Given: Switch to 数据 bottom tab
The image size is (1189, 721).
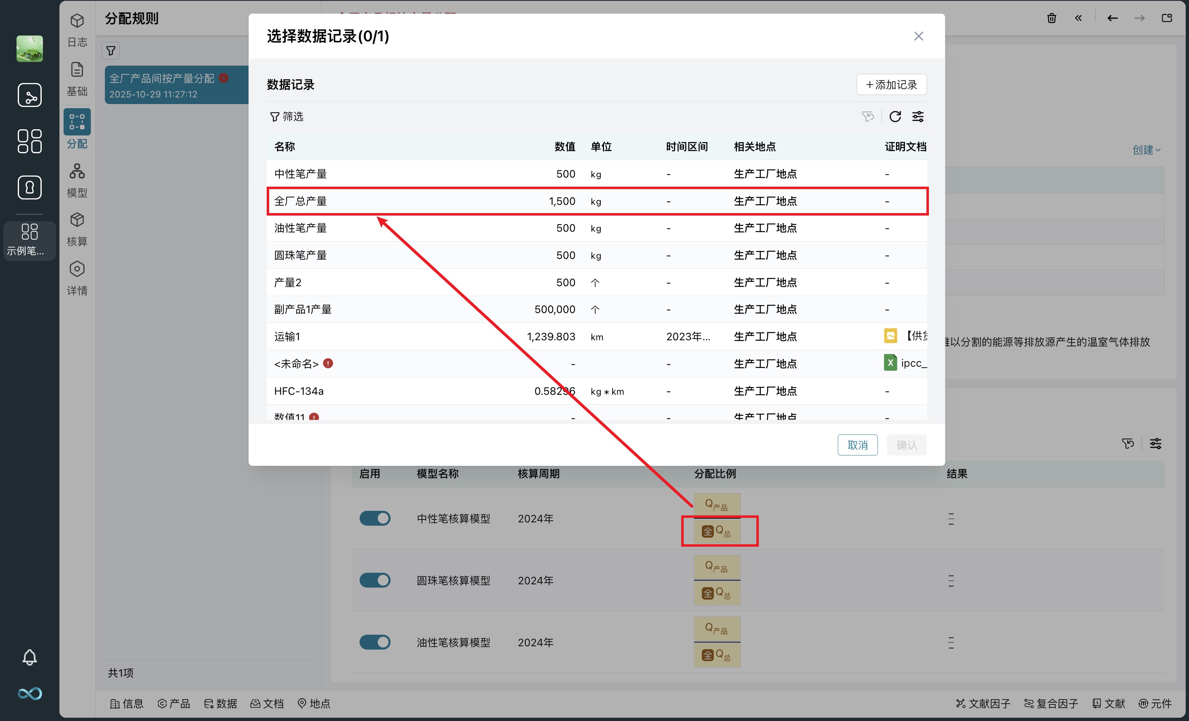Looking at the screenshot, I should click(220, 704).
